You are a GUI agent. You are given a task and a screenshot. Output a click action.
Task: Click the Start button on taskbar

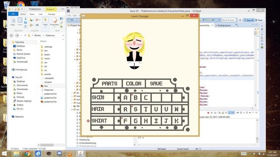(x=4, y=154)
